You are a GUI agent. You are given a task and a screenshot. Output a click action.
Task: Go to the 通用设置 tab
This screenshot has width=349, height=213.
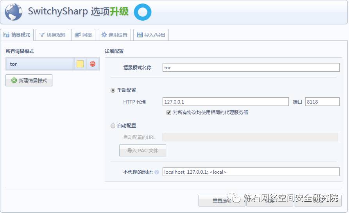115,35
